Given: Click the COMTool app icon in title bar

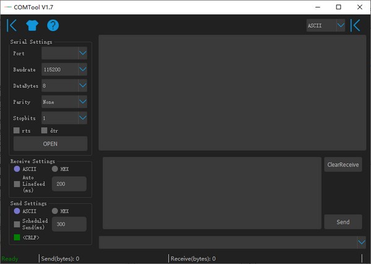Looking at the screenshot, I should [x=7, y=7].
